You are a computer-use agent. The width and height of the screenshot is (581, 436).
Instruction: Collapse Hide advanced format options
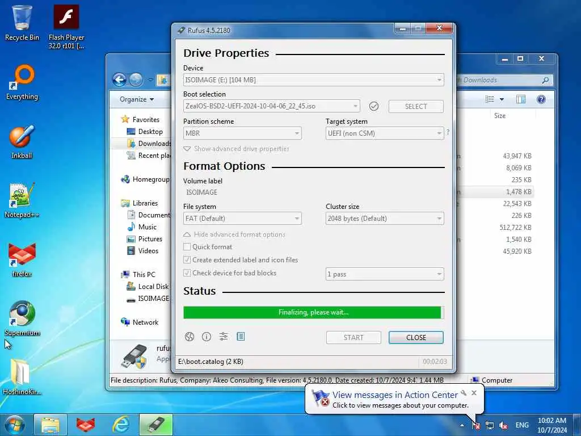point(234,234)
